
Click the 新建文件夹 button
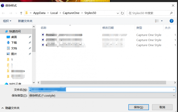25,21
